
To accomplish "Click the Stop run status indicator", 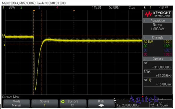I will coord(132,8).
